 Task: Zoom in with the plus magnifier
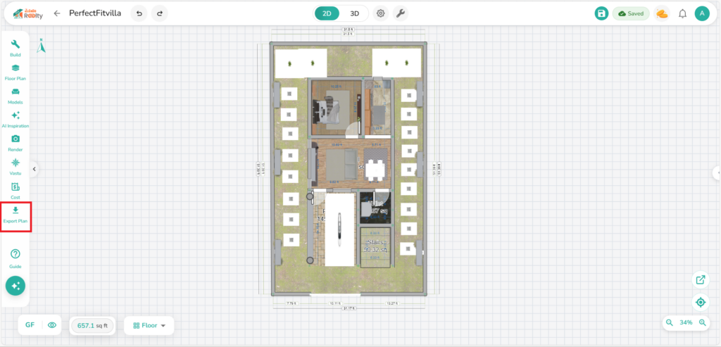click(702, 322)
